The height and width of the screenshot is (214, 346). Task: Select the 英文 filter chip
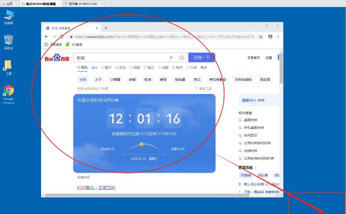(x=197, y=79)
